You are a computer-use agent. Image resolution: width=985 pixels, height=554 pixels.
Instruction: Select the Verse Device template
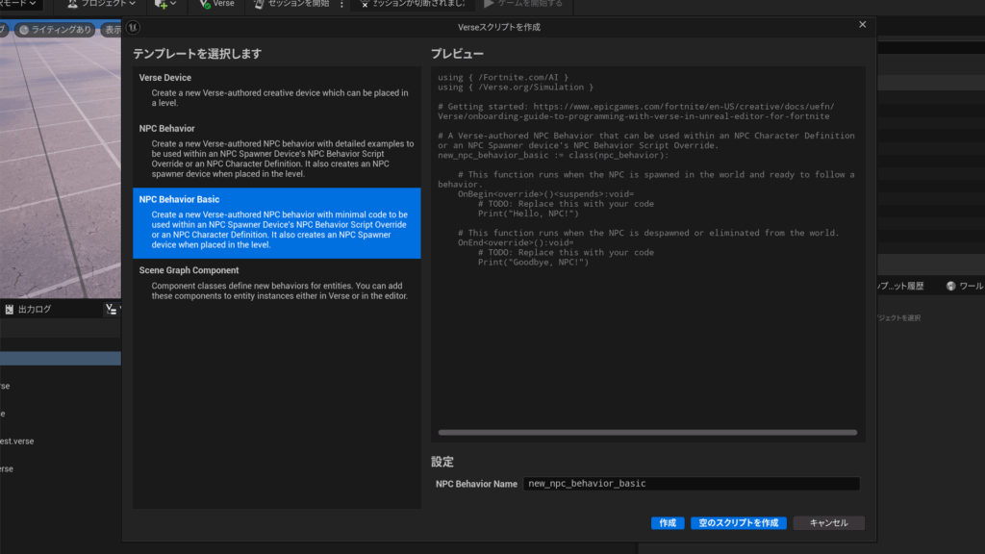[x=276, y=89]
